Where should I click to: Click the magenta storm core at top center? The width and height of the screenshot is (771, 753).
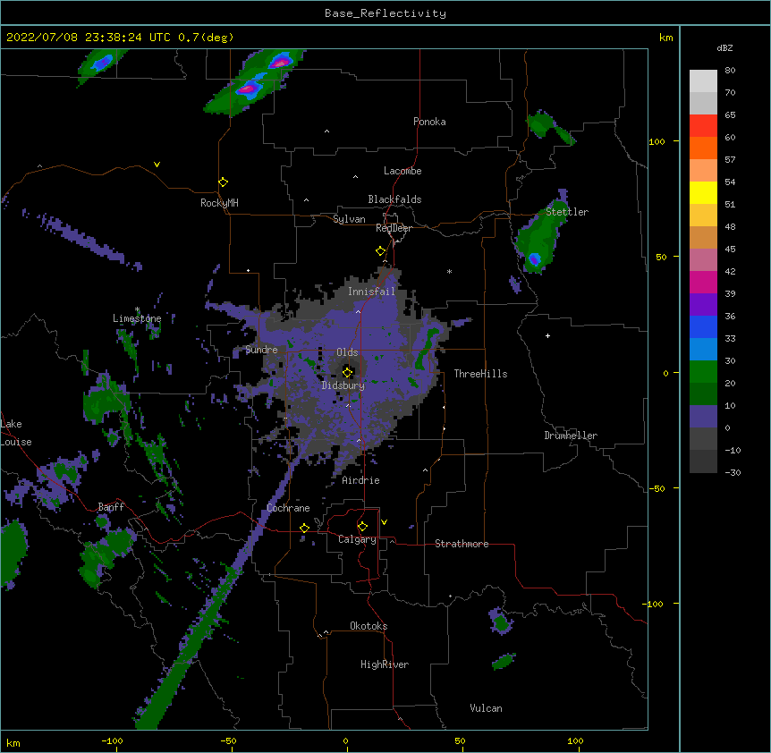(280, 63)
